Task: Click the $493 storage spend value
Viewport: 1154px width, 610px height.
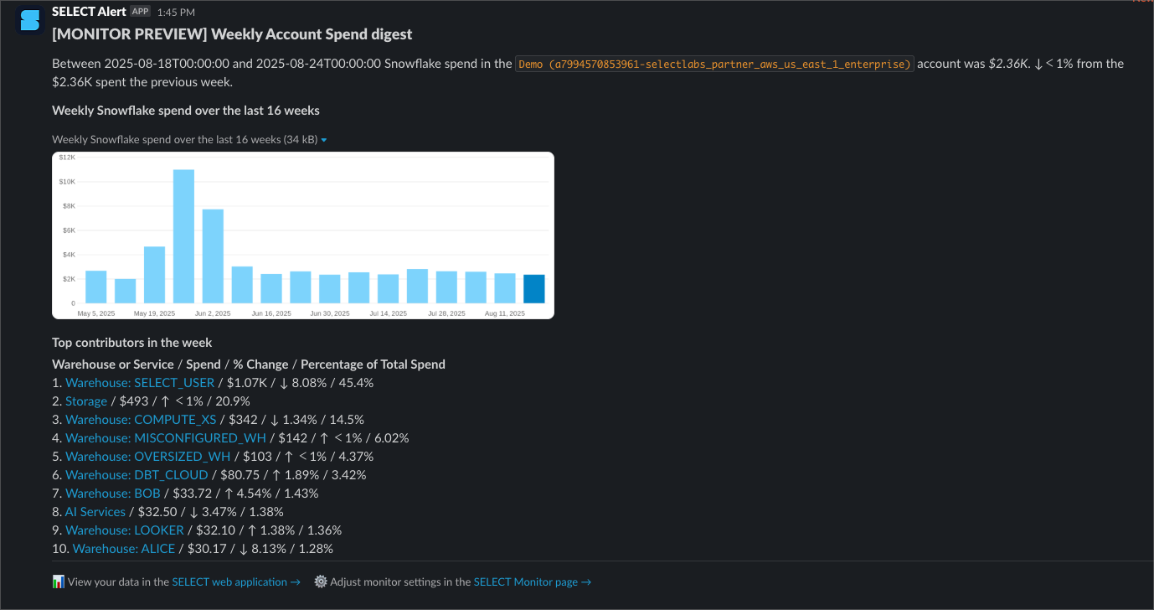Action: (x=133, y=401)
